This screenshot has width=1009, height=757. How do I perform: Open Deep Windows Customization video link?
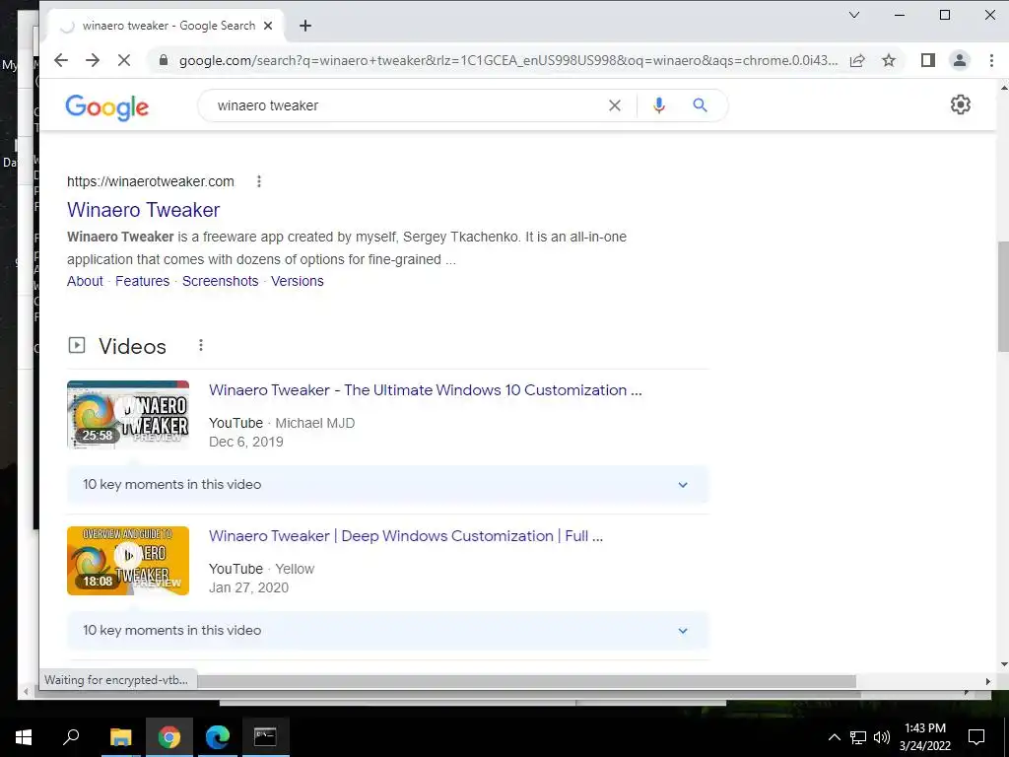(406, 536)
